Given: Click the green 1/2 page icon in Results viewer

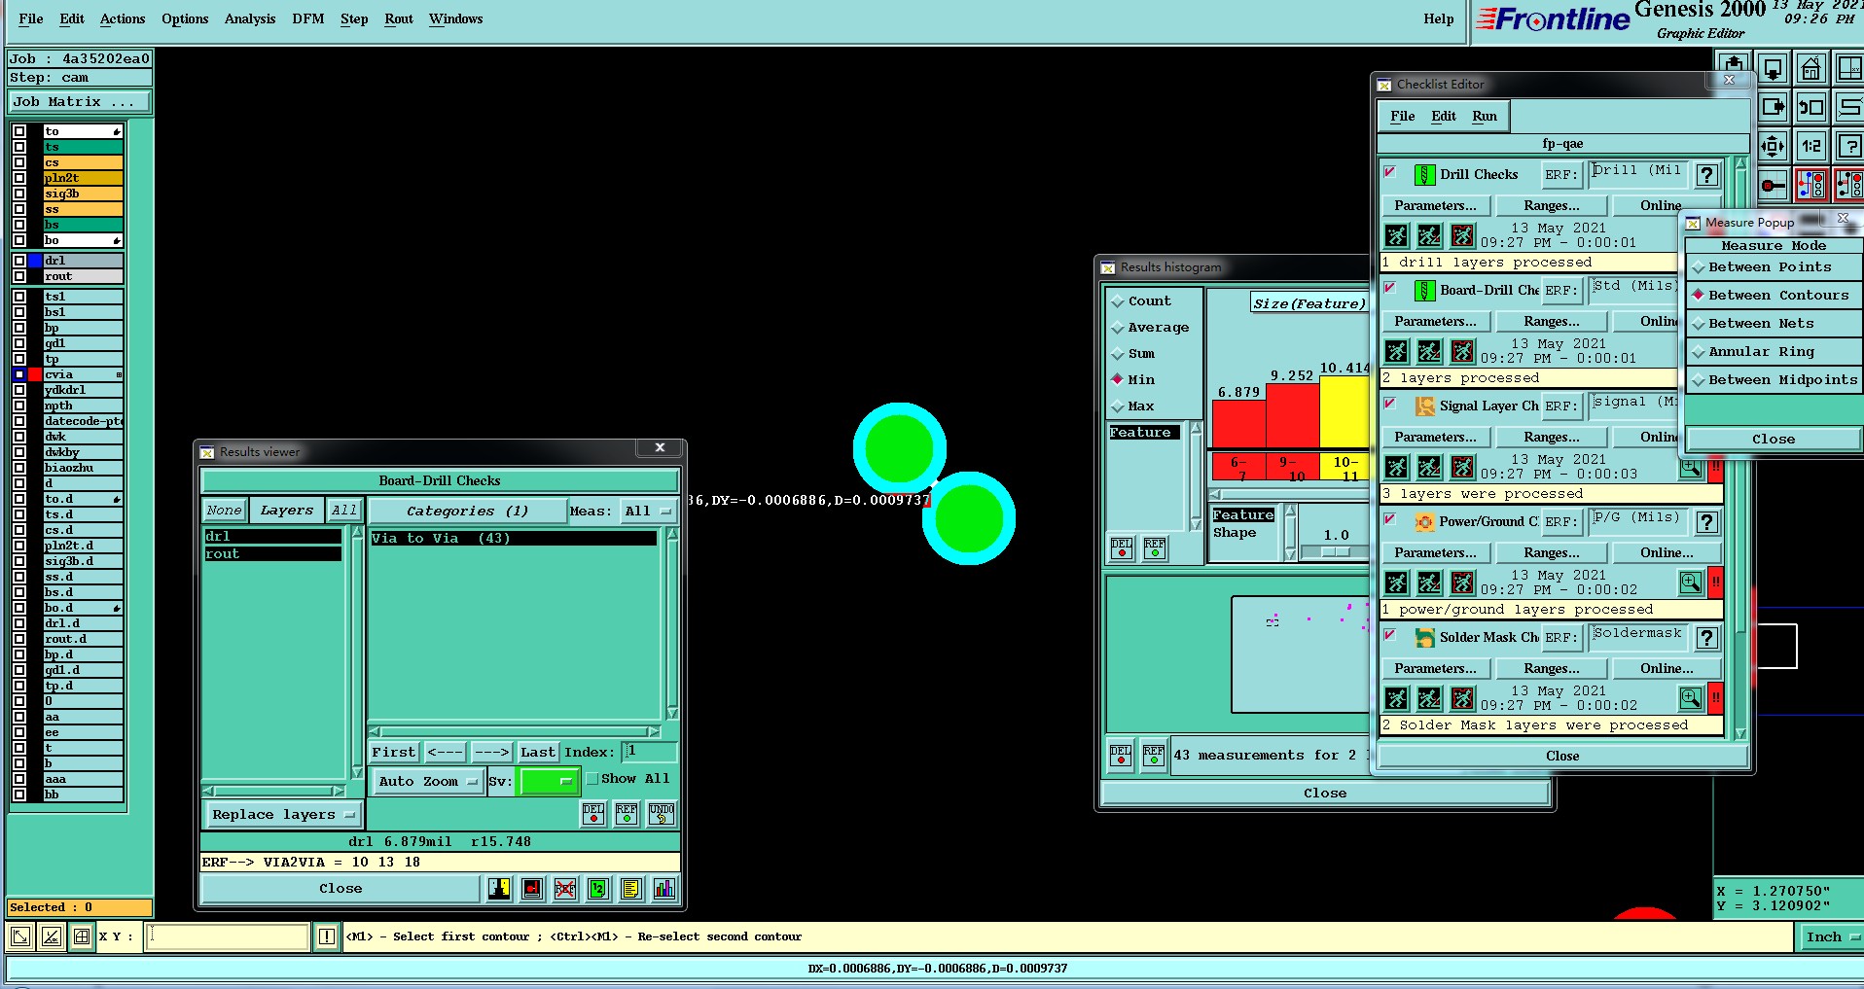Looking at the screenshot, I should [598, 888].
